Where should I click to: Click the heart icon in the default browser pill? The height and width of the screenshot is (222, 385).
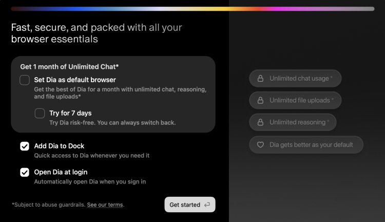point(260,145)
